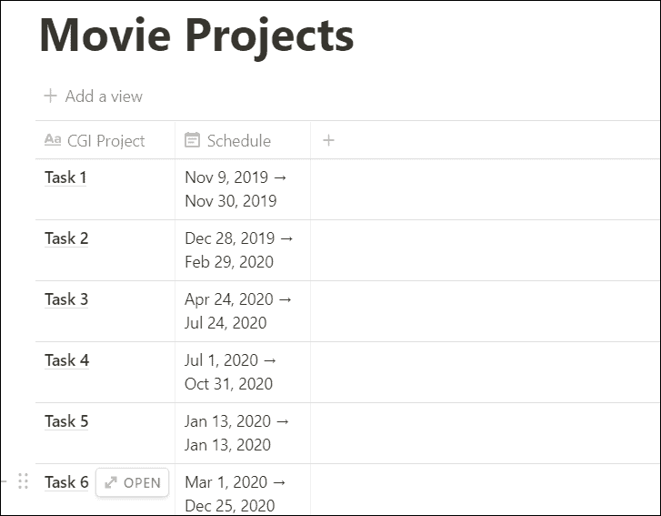Click the Add a view link
Screen dimensions: 661x516
coord(103,96)
